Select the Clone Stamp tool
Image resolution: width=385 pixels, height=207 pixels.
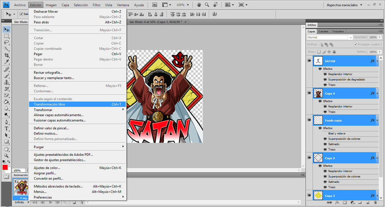click(6, 82)
